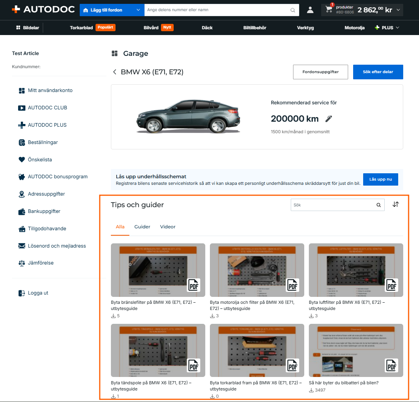Edit mileage with the pencil icon
419x402 pixels.
click(328, 119)
